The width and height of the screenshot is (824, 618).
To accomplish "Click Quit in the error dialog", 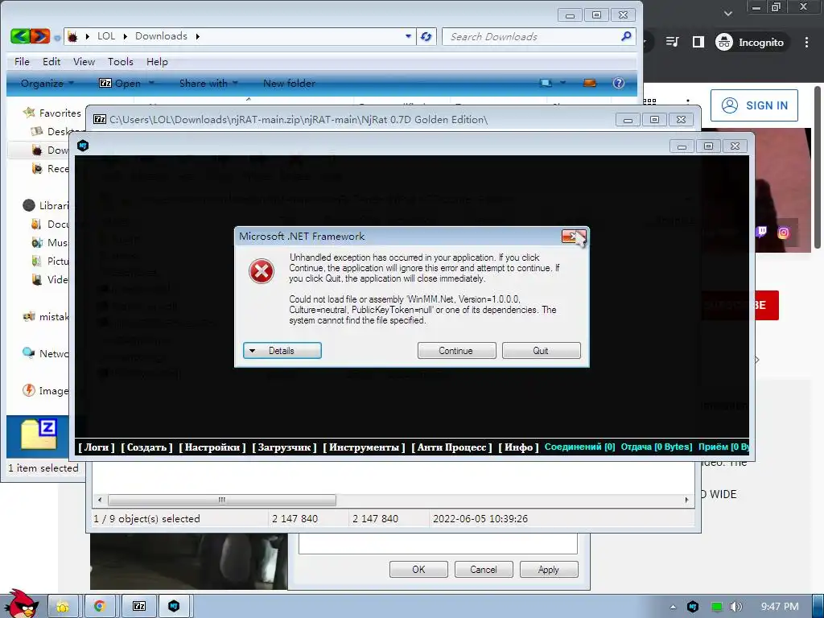I will [x=541, y=351].
